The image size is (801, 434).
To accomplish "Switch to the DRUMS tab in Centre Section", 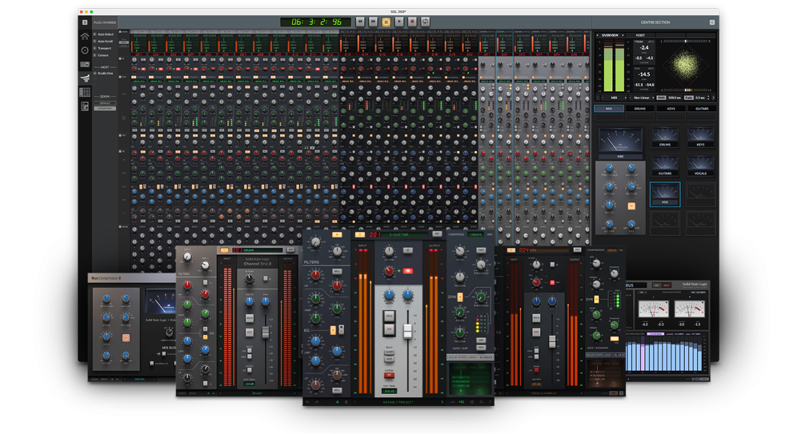I will pos(640,109).
